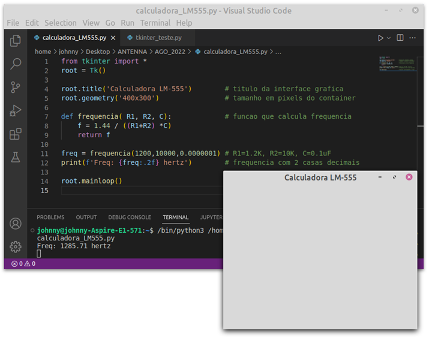Open Source Control view icon
This screenshot has height=337, width=429.
16,88
